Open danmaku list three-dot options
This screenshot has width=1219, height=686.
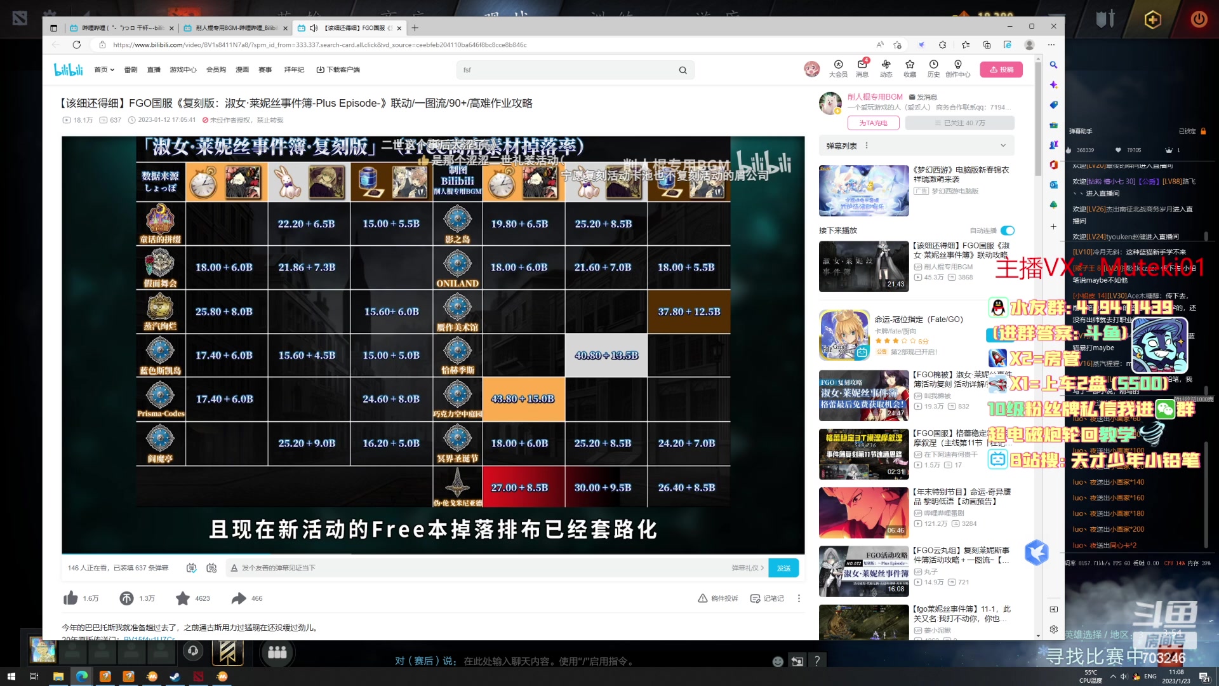coord(866,145)
